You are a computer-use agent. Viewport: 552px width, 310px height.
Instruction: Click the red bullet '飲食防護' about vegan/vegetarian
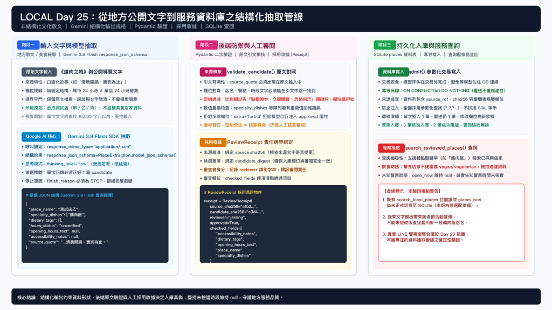442,167
